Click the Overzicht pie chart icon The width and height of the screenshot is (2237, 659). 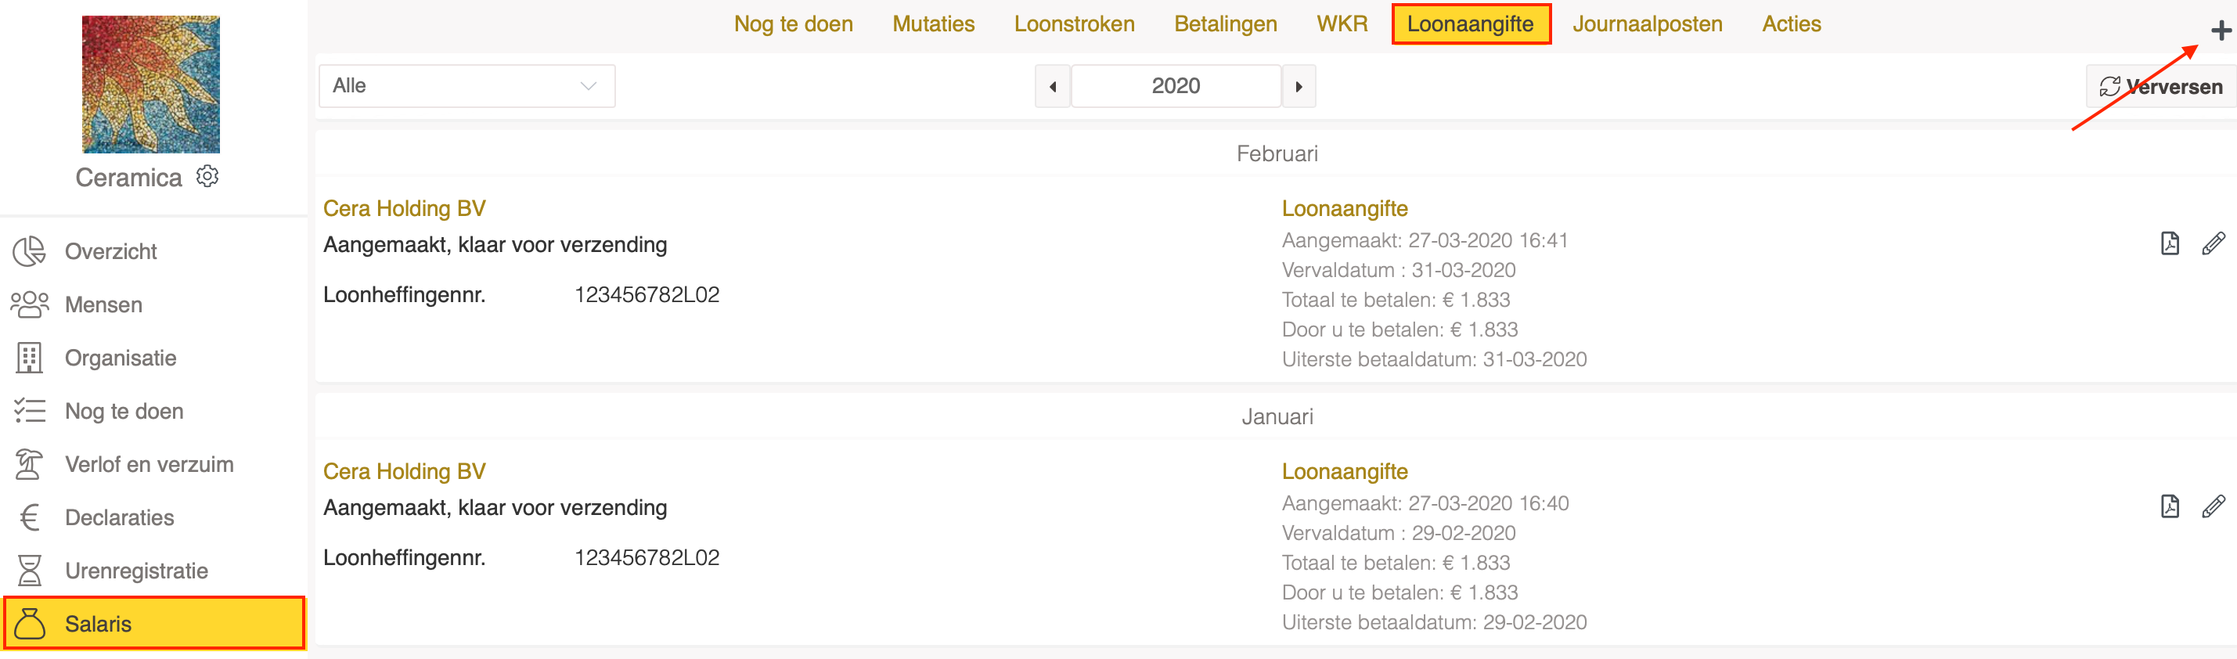[30, 251]
